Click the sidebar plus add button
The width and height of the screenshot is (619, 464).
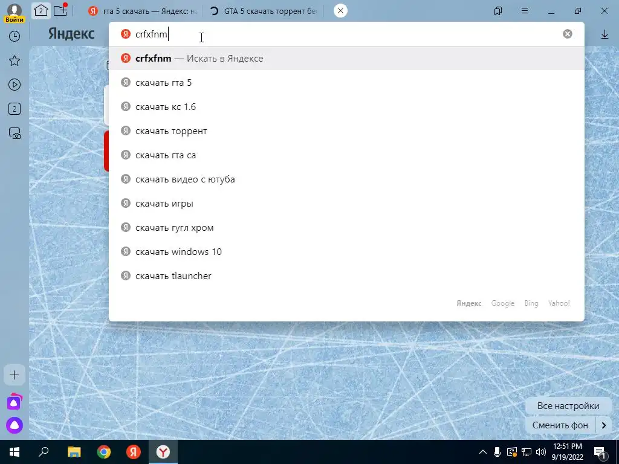[15, 375]
